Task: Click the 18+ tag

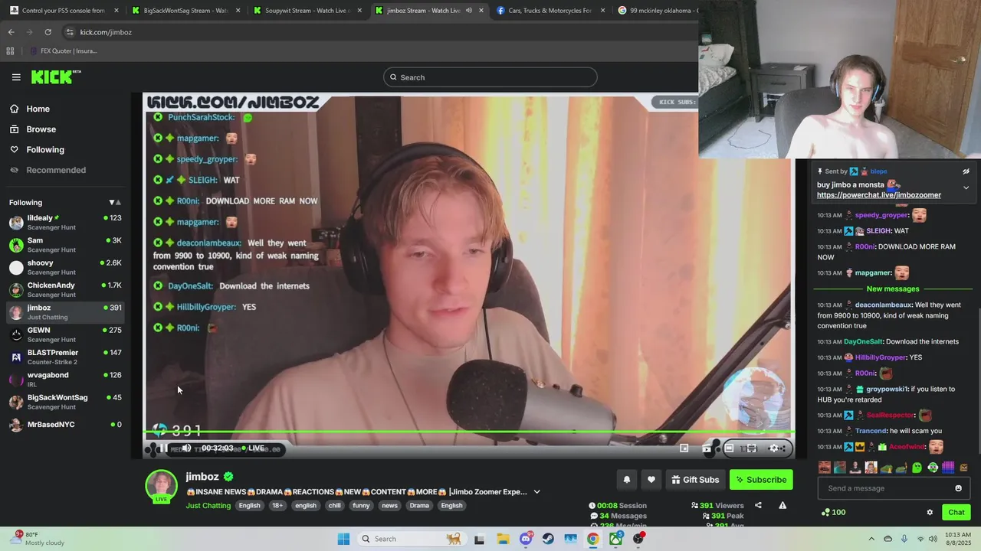Action: tap(277, 505)
